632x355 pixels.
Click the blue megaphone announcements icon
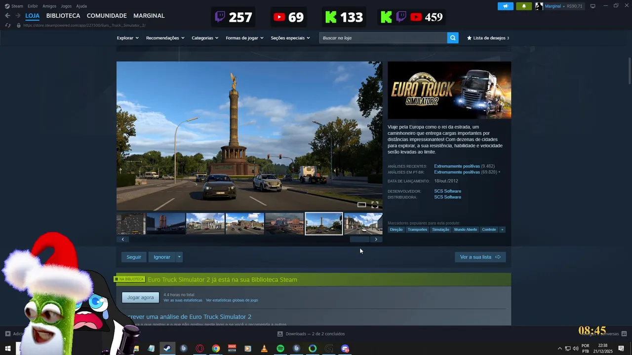point(506,6)
